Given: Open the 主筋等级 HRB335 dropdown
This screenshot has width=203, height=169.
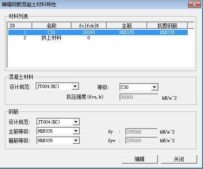Looking at the screenshot, I should 76,131.
